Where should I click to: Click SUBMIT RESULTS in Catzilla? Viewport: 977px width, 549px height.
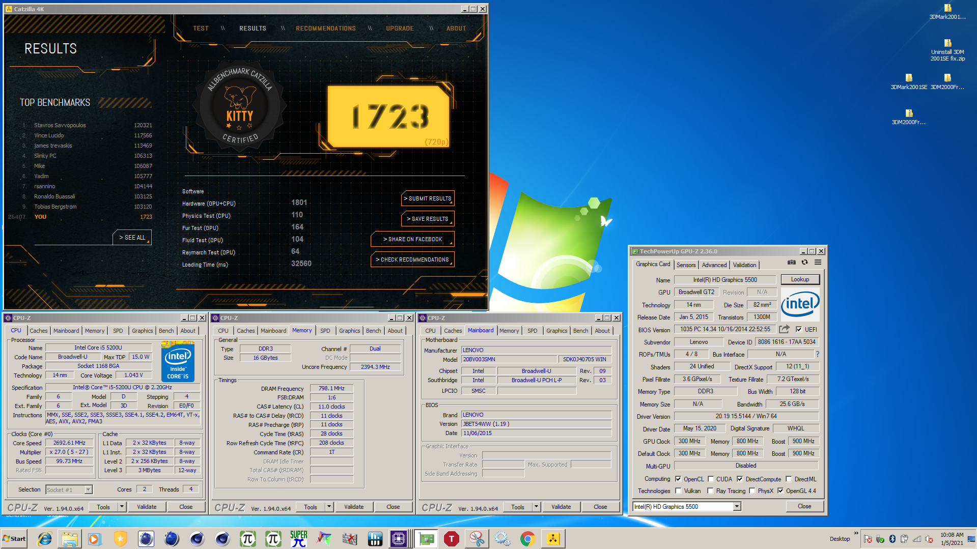tap(428, 198)
